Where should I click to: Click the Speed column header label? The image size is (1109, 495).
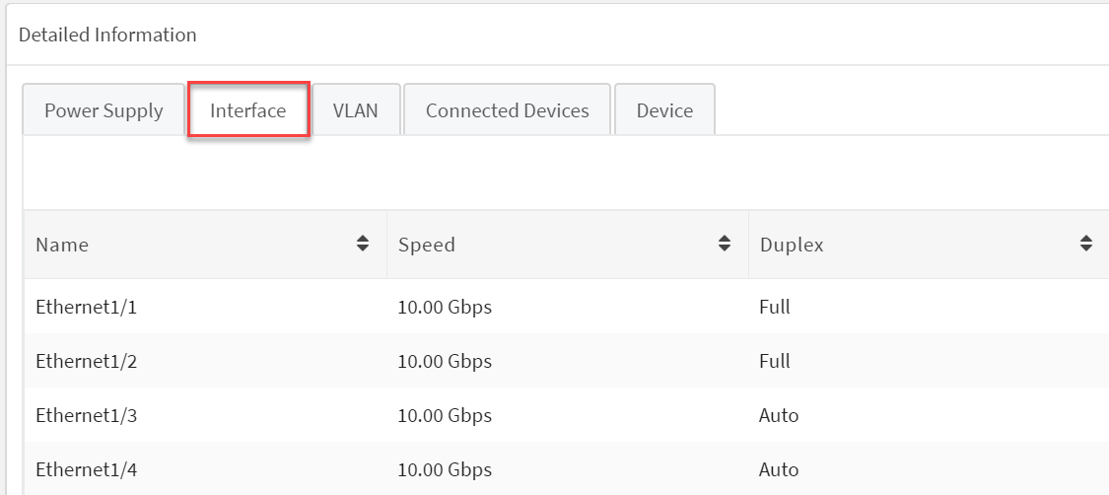tap(427, 245)
